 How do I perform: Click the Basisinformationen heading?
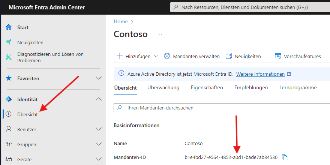[x=136, y=125]
